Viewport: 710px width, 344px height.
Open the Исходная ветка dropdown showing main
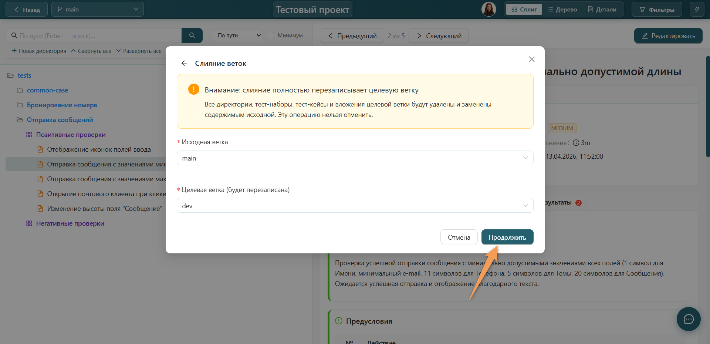pos(355,158)
